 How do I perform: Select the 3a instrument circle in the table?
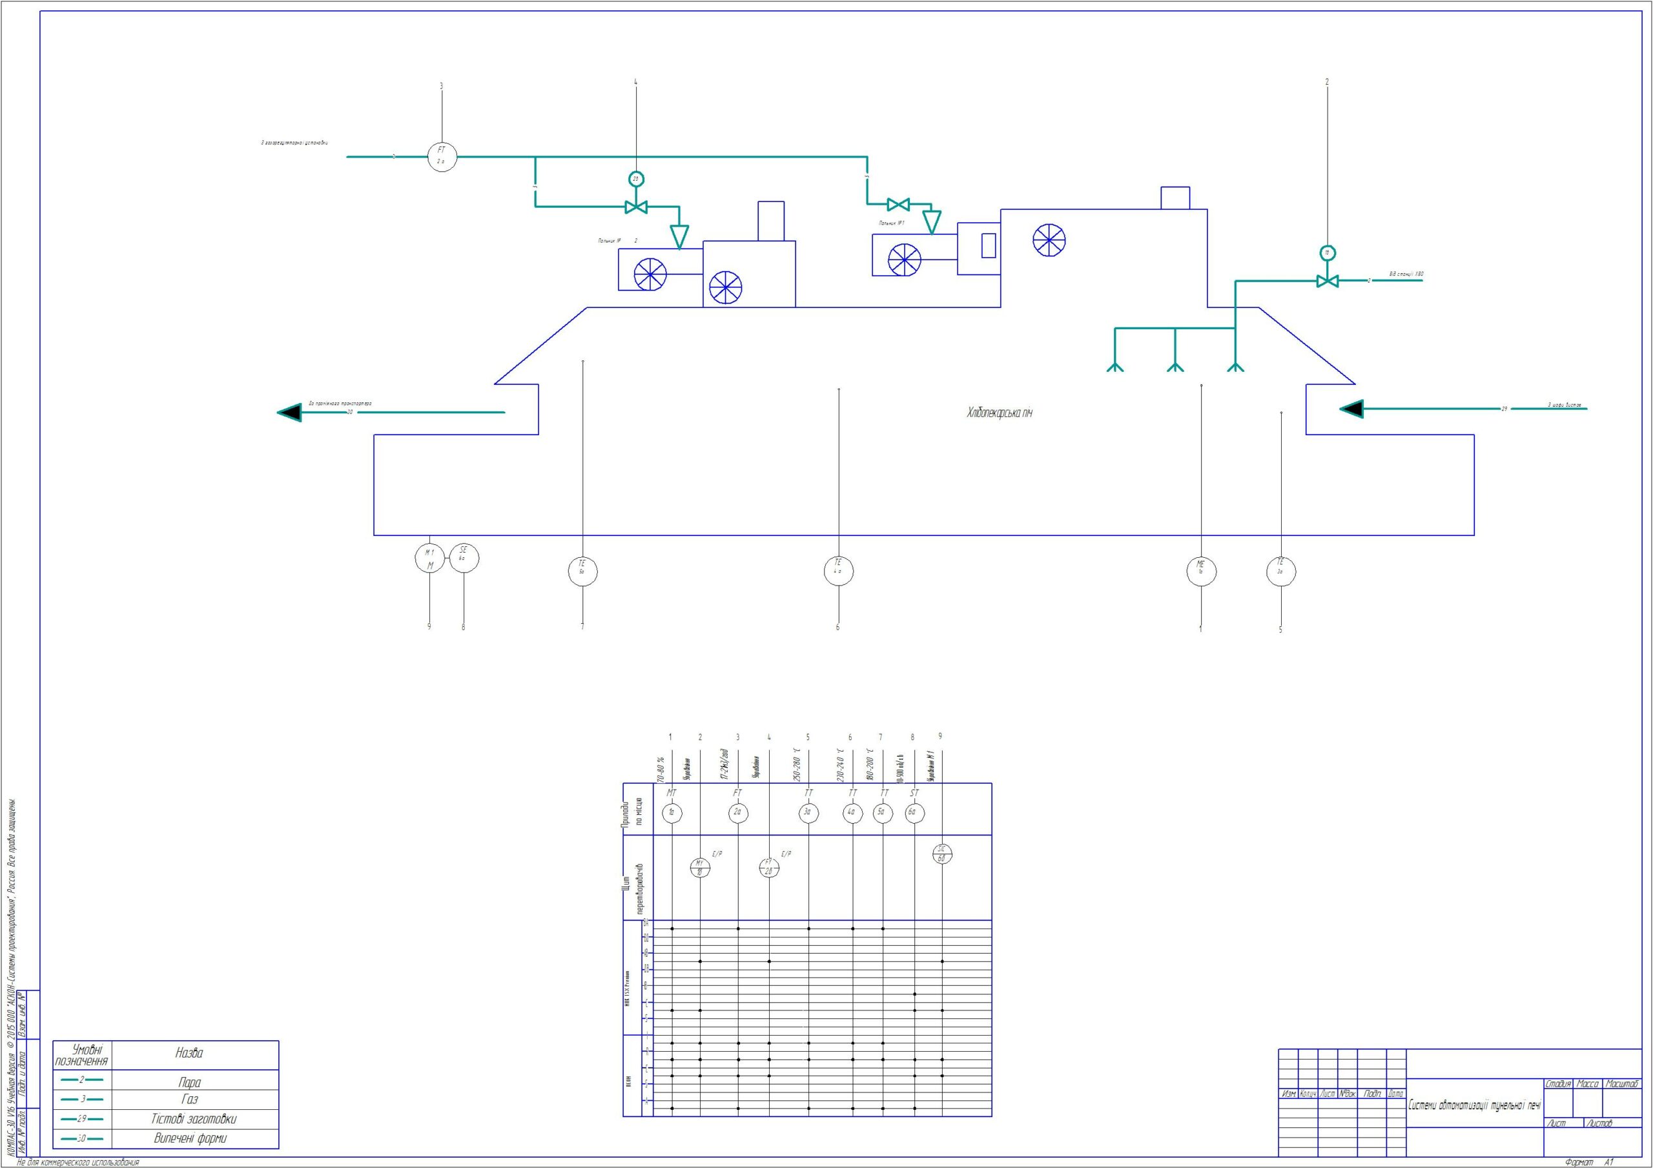[808, 813]
